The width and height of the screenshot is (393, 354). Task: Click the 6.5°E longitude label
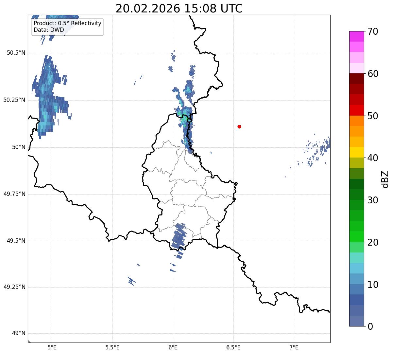tap(233, 347)
